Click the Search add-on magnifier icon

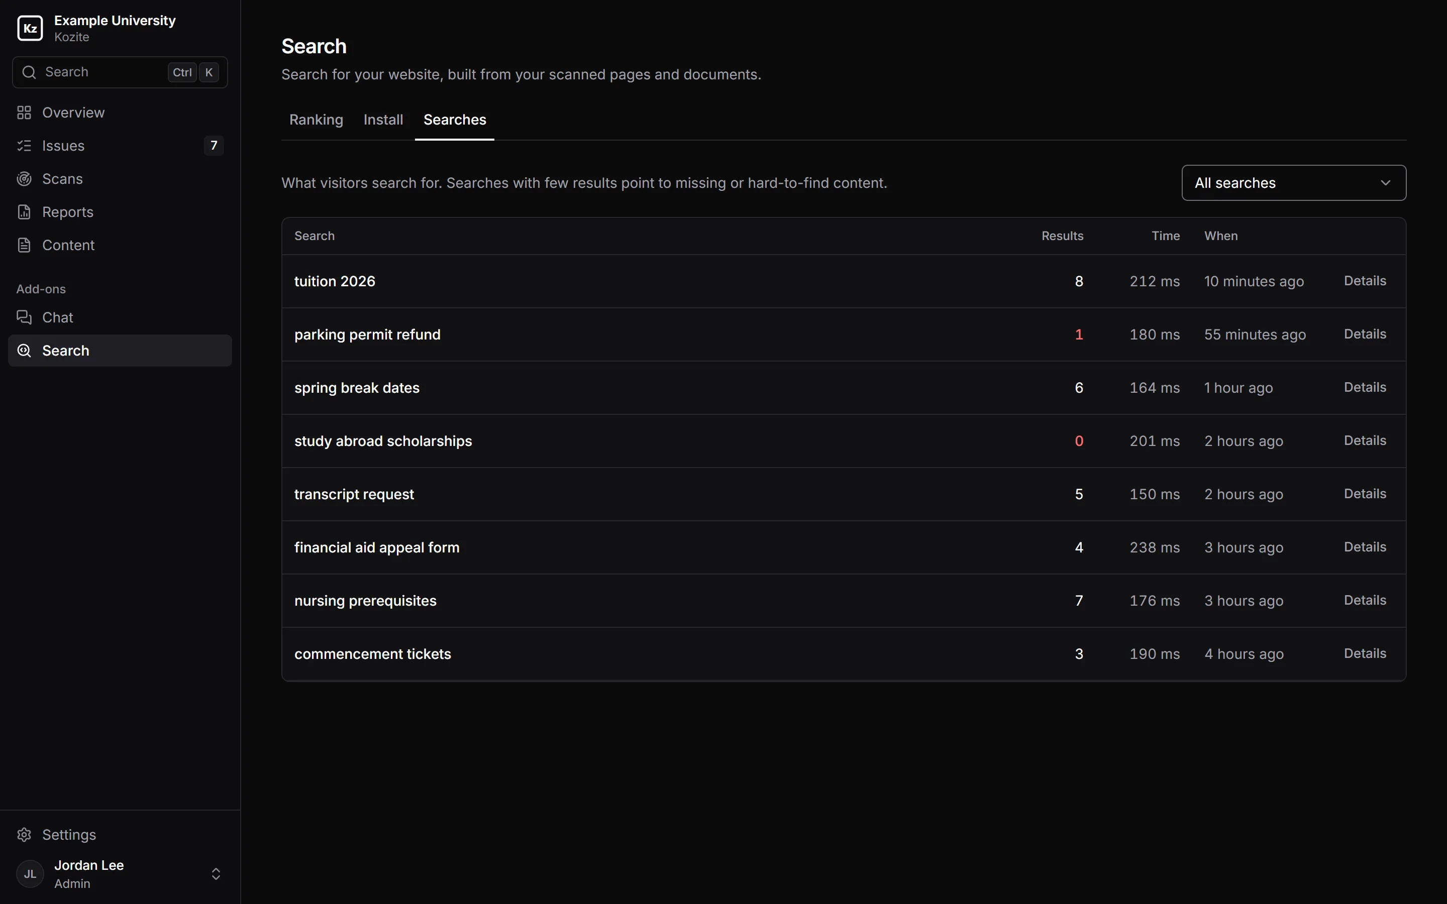[x=24, y=351]
